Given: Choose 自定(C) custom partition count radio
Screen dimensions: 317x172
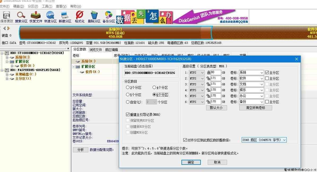Looking at the screenshot, I should tap(128, 102).
